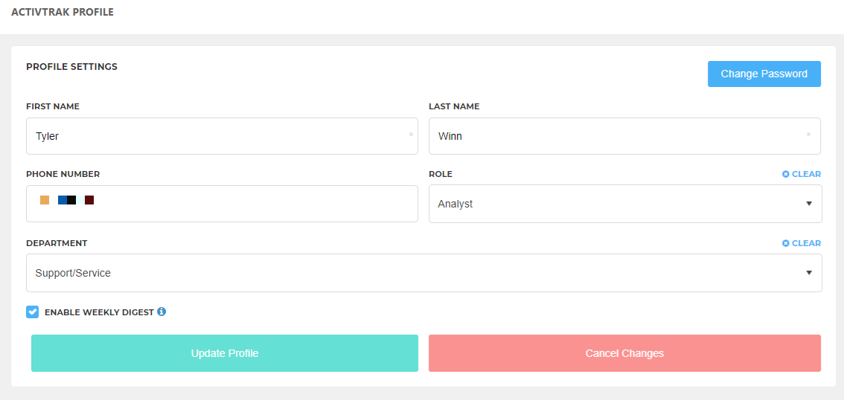Clear the Role selection via CLEAR link
The height and width of the screenshot is (400, 844).
(x=802, y=174)
